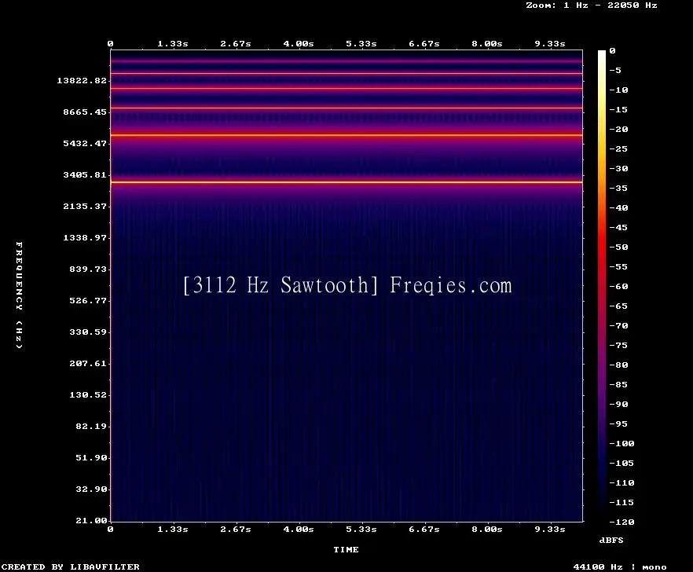Click the second harmonic line above 5432.47 Hz
The height and width of the screenshot is (572, 693).
(x=346, y=135)
